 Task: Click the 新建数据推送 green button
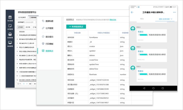click(76, 27)
